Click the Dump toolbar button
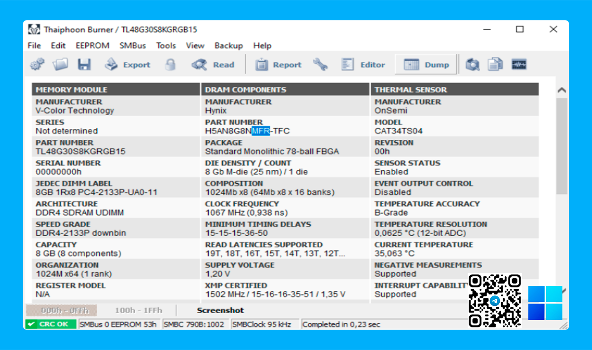592x350 pixels. coord(427,64)
